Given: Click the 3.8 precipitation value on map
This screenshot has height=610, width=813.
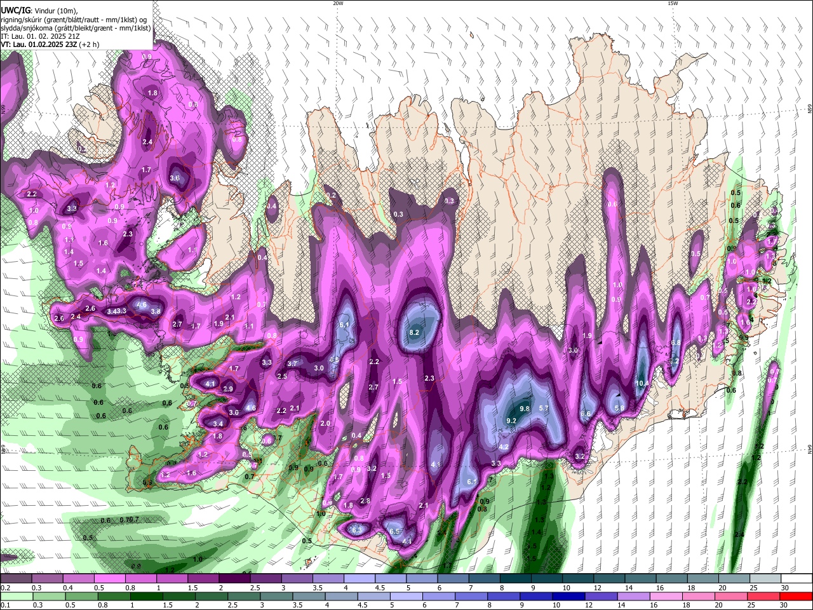Looking at the screenshot, I should [156, 311].
